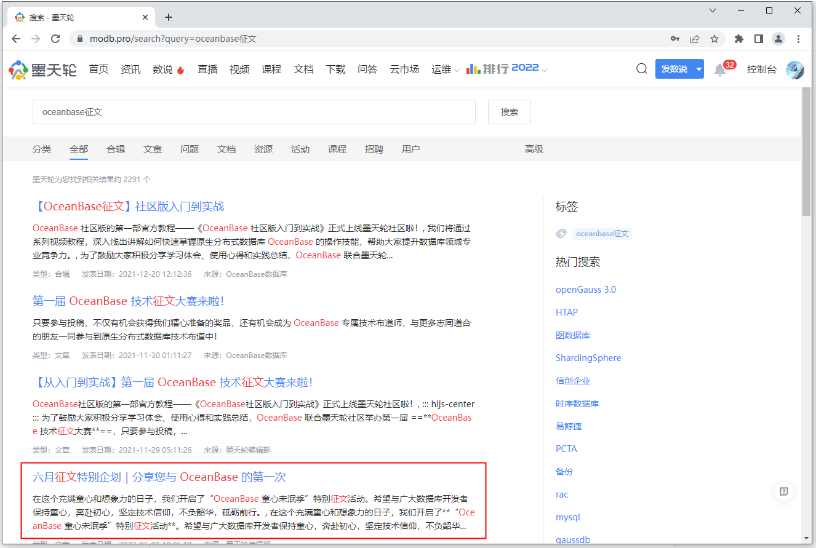Click the site lock icon in address bar
816x548 pixels.
pyautogui.click(x=79, y=39)
